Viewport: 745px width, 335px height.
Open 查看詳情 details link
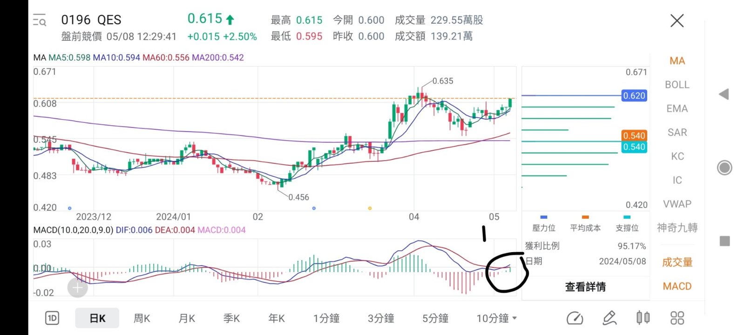pos(585,287)
